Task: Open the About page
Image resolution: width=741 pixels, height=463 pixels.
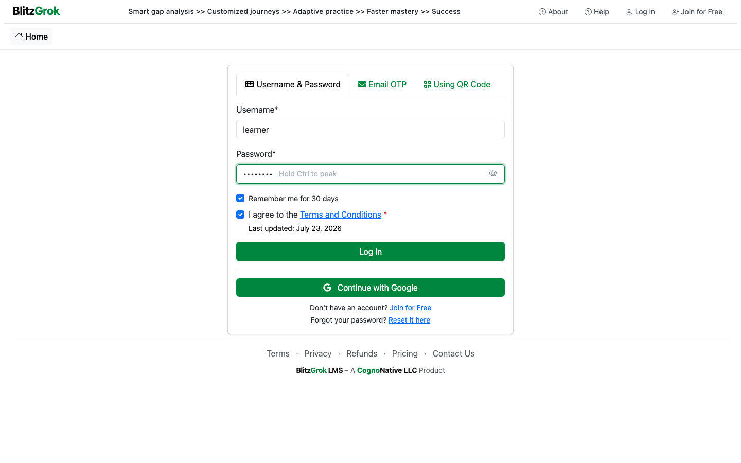Action: click(553, 12)
